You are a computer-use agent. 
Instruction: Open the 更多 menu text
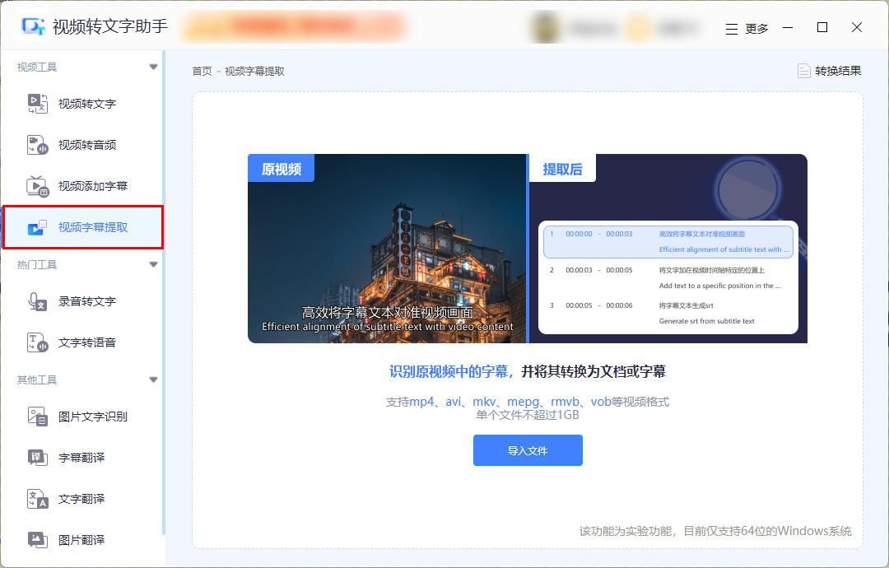pyautogui.click(x=756, y=29)
